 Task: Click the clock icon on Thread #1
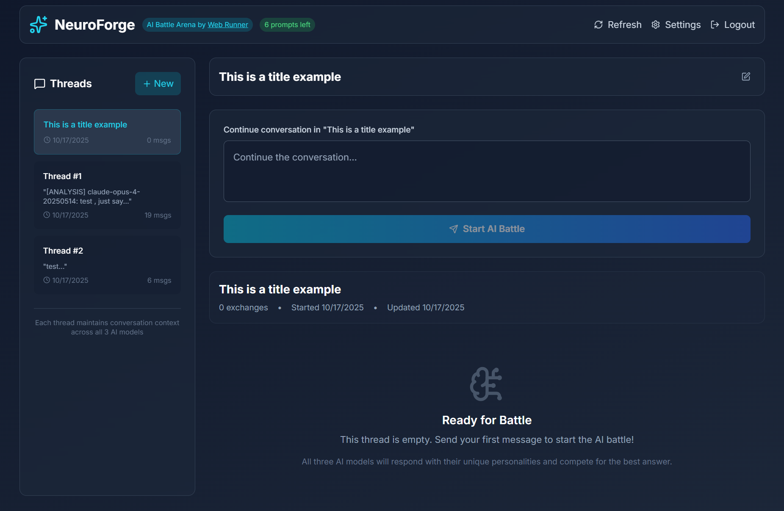click(47, 215)
